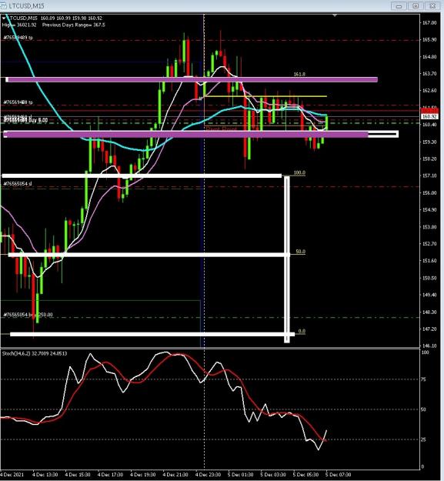Expand the one-click trading arrow beside LTCUSD,M15
The height and width of the screenshot is (481, 444).
(4, 18)
